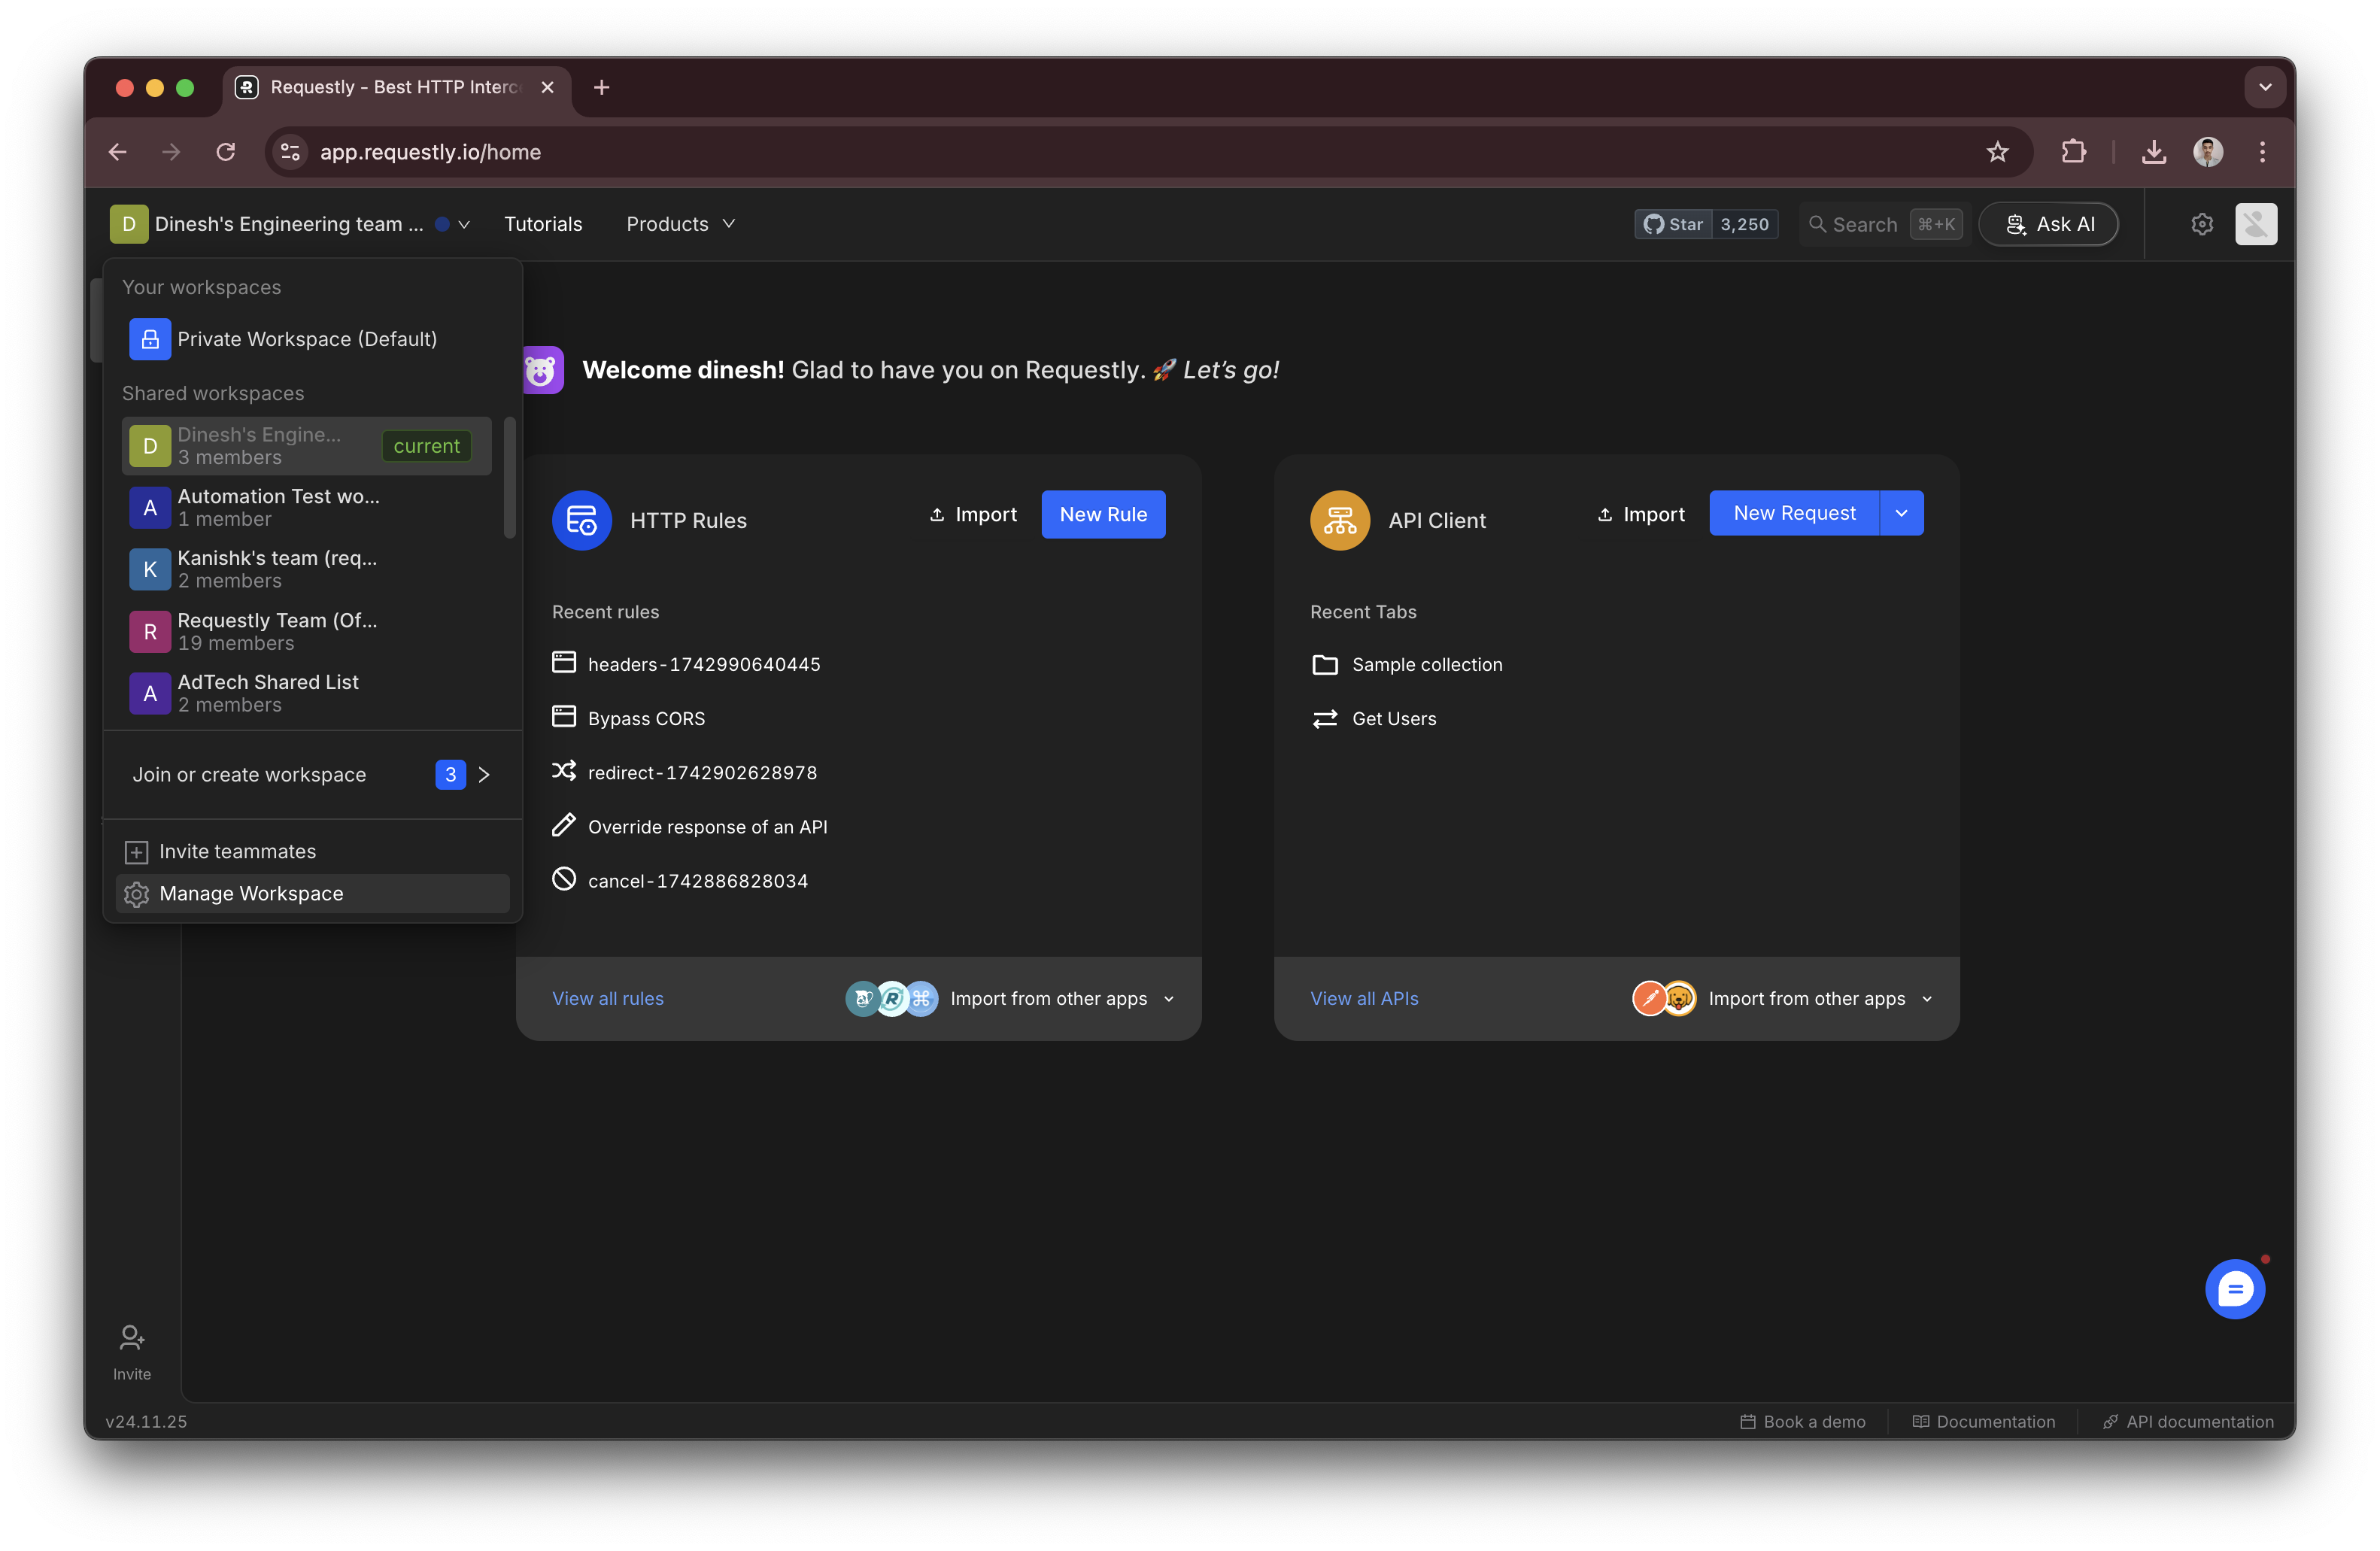Image resolution: width=2380 pixels, height=1551 pixels.
Task: Click the New Rule button
Action: coord(1102,514)
